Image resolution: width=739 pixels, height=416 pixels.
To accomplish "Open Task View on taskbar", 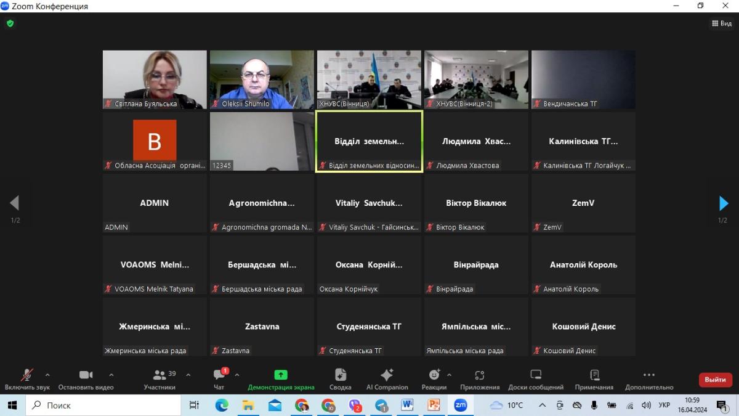I will [x=194, y=405].
